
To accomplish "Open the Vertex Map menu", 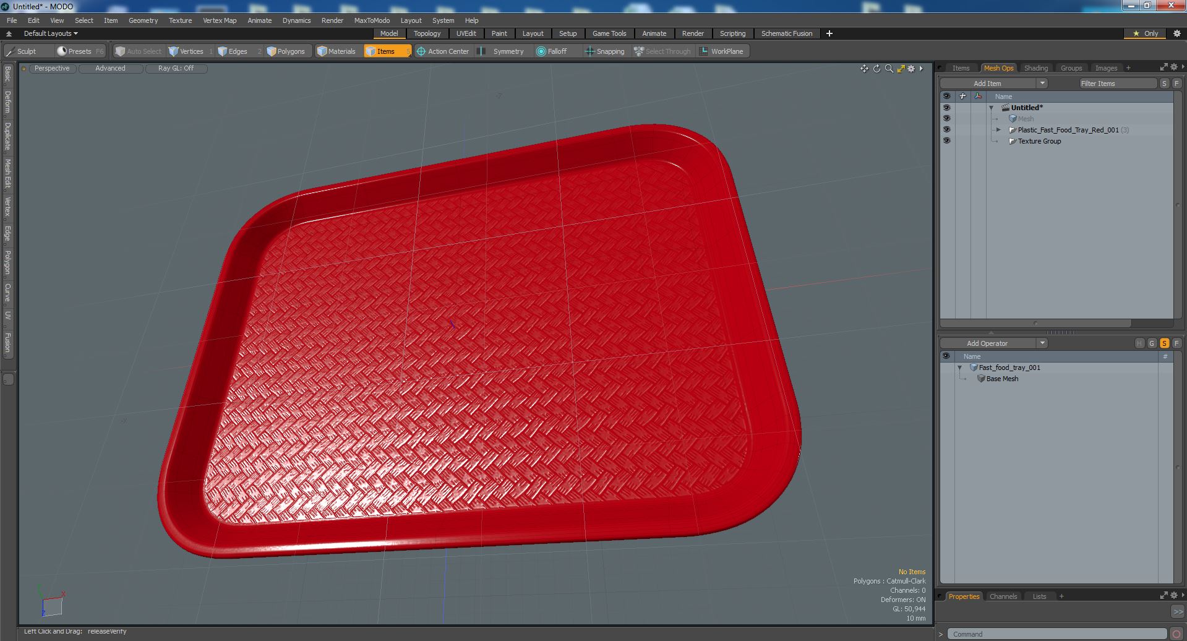I will [x=220, y=20].
